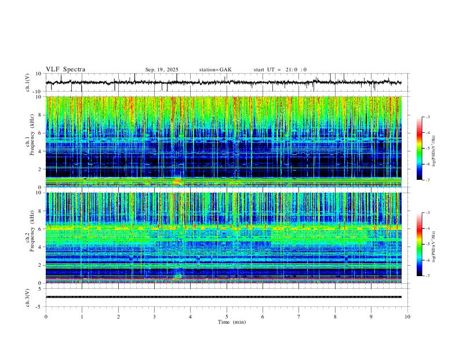Click the time axis tick label '3'

(x=154, y=317)
